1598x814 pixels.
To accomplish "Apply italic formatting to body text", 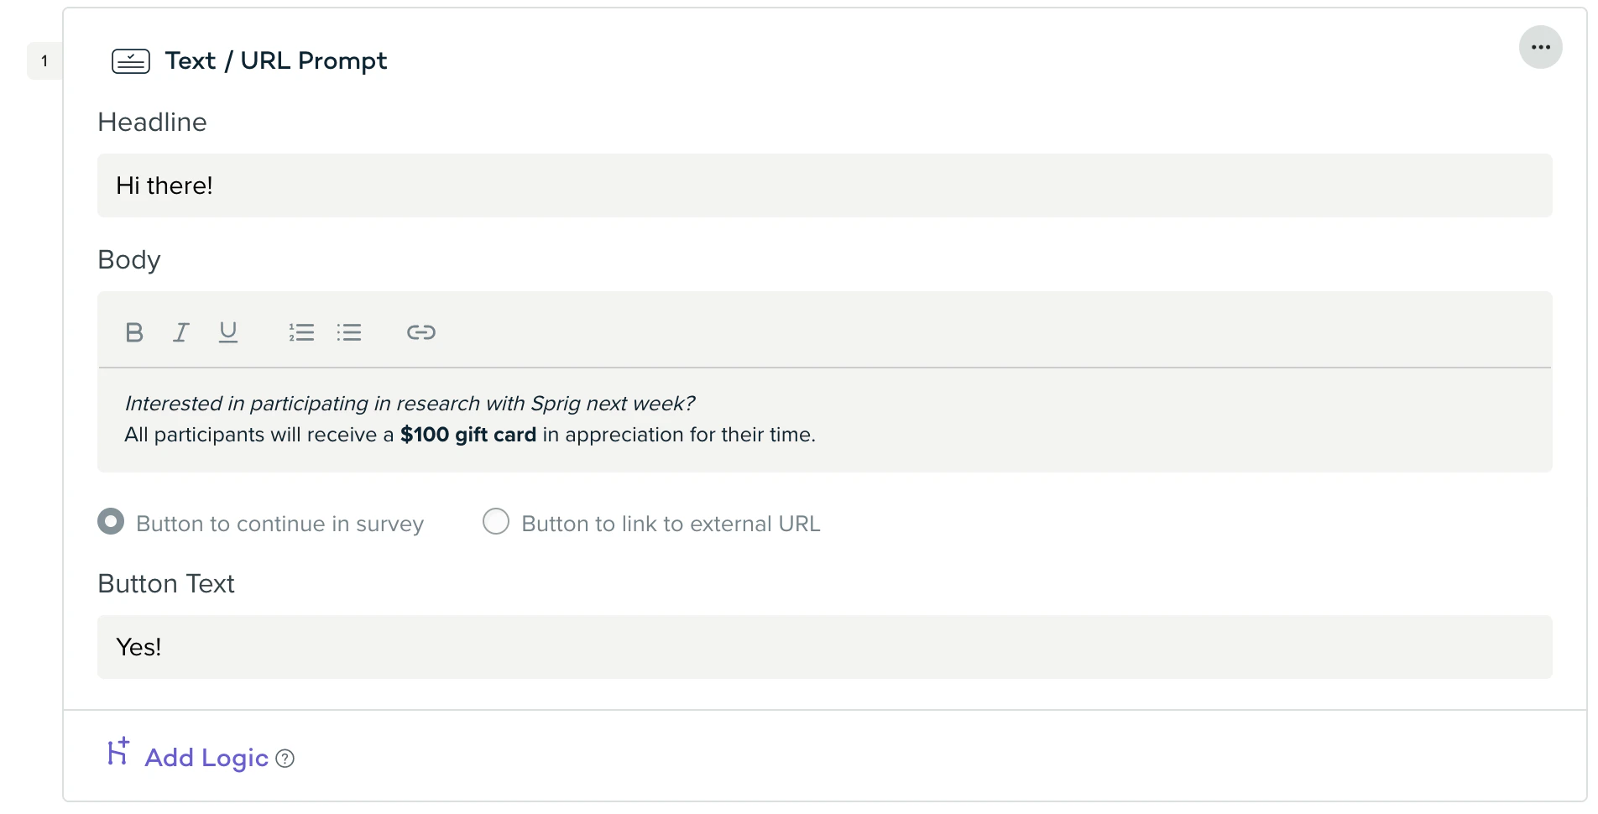I will coord(180,332).
